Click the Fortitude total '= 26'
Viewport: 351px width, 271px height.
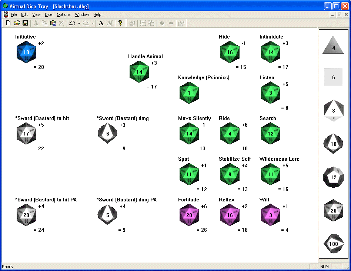click(x=202, y=230)
